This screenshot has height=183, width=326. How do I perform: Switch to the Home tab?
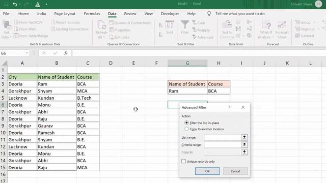click(23, 14)
